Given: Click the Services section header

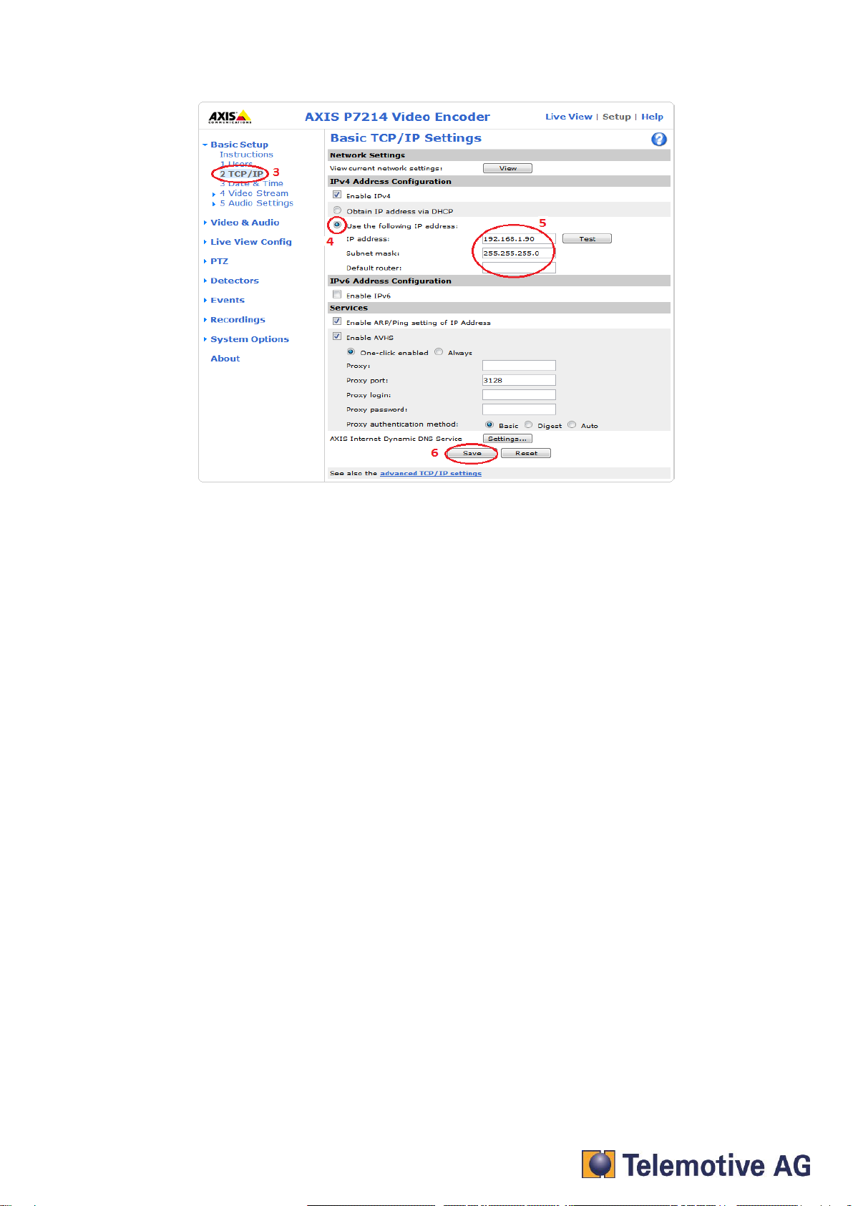Looking at the screenshot, I should [x=499, y=308].
